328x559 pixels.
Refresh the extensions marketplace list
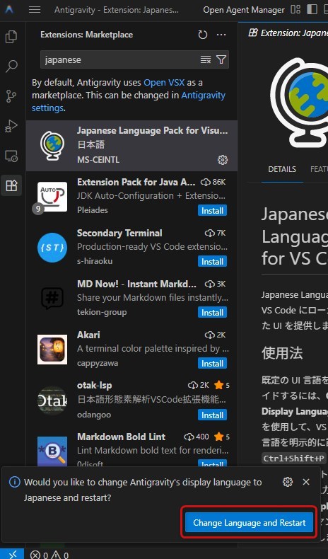coord(203,35)
